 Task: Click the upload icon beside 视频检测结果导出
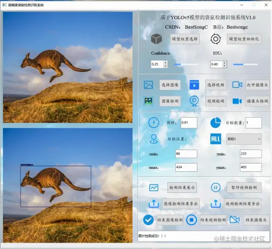(x=216, y=204)
